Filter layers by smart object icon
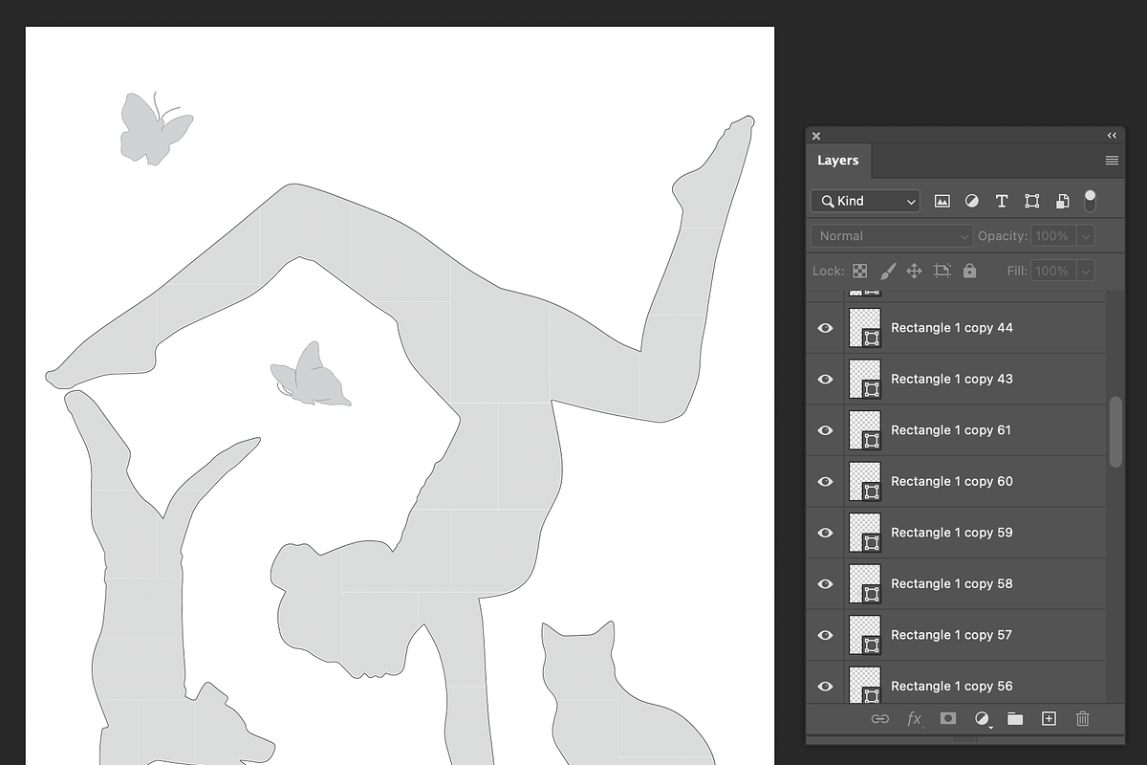Viewport: 1147px width, 765px height. tap(1062, 201)
